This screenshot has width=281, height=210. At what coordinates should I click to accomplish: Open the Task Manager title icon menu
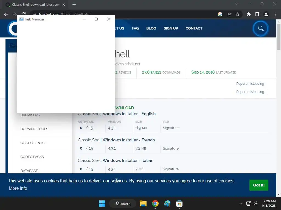click(x=21, y=19)
